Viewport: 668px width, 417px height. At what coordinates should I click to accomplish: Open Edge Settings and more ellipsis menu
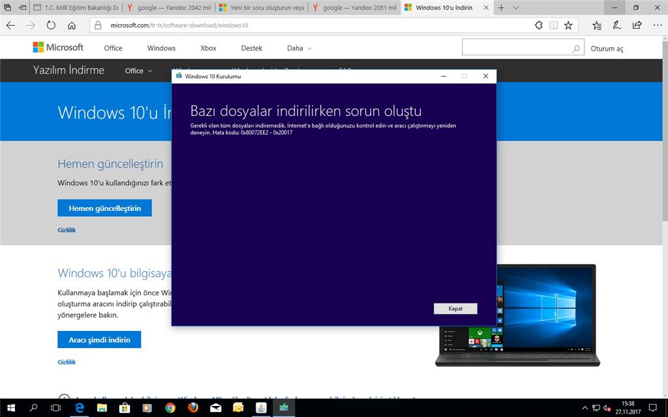pyautogui.click(x=658, y=25)
